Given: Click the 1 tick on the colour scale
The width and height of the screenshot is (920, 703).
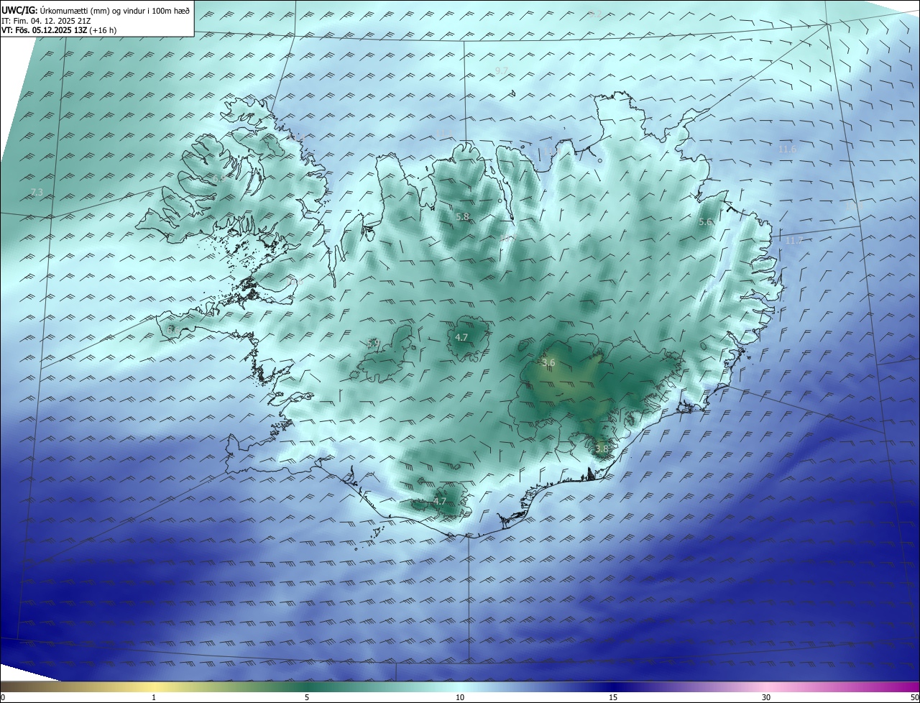Looking at the screenshot, I should [154, 697].
